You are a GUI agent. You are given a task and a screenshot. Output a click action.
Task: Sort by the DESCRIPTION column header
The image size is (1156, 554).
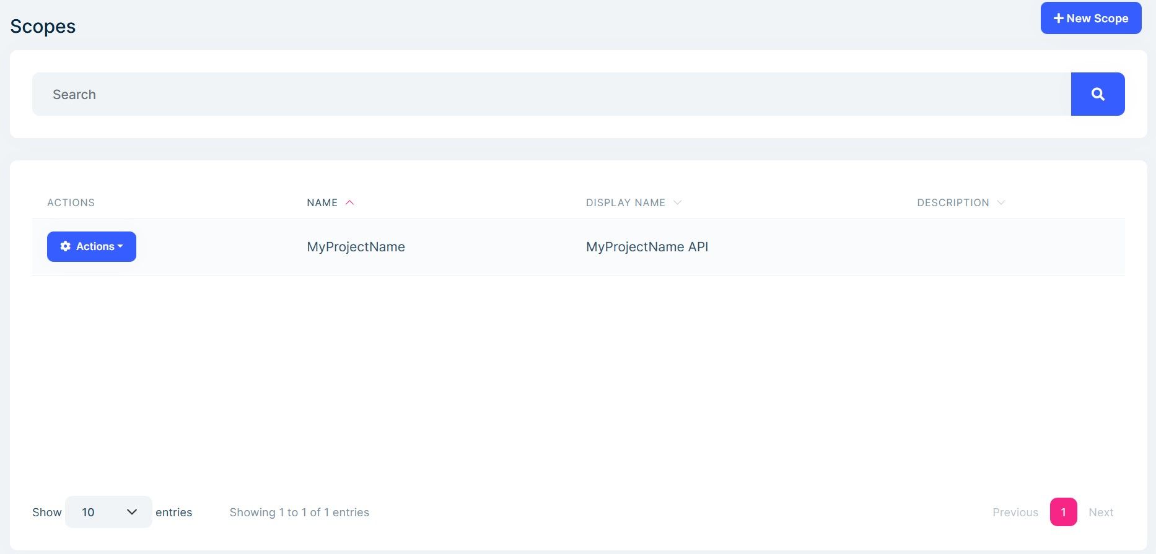pos(953,203)
